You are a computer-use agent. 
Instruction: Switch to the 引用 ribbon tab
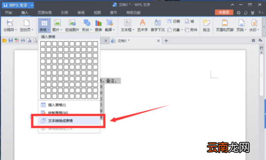pos(64,12)
